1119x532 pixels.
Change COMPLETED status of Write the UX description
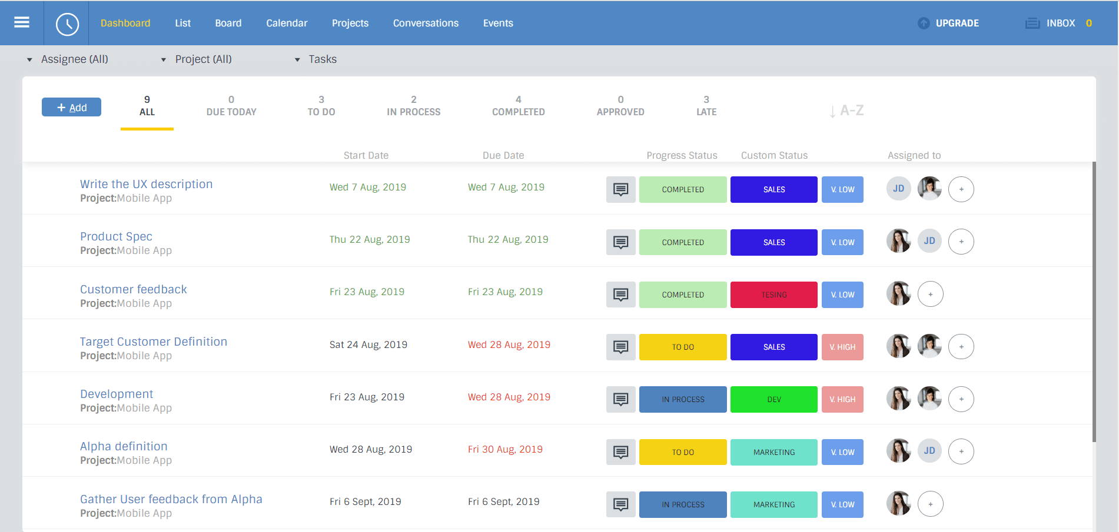click(x=683, y=190)
